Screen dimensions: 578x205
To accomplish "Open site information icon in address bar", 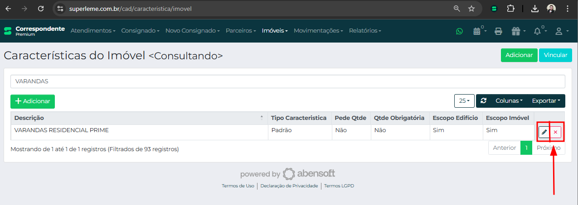I will pyautogui.click(x=61, y=9).
